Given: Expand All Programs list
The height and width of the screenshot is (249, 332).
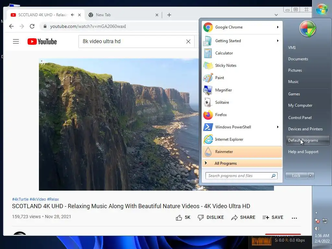Looking at the screenshot, I should [242, 163].
